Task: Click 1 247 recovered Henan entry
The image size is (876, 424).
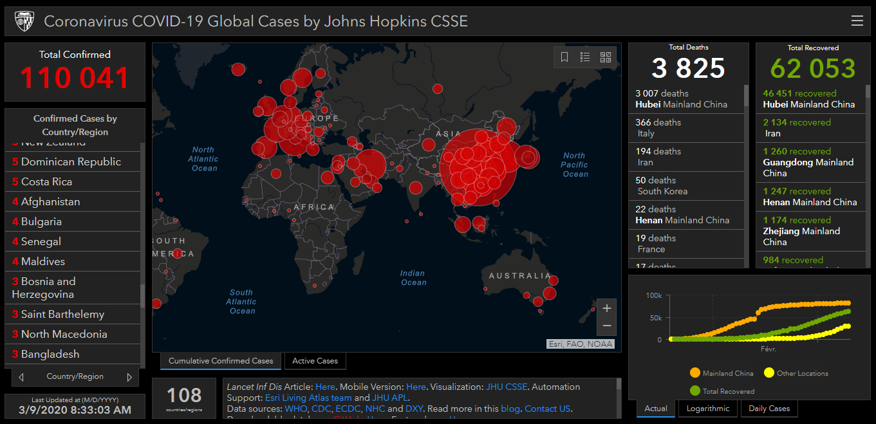Action: 811,197
